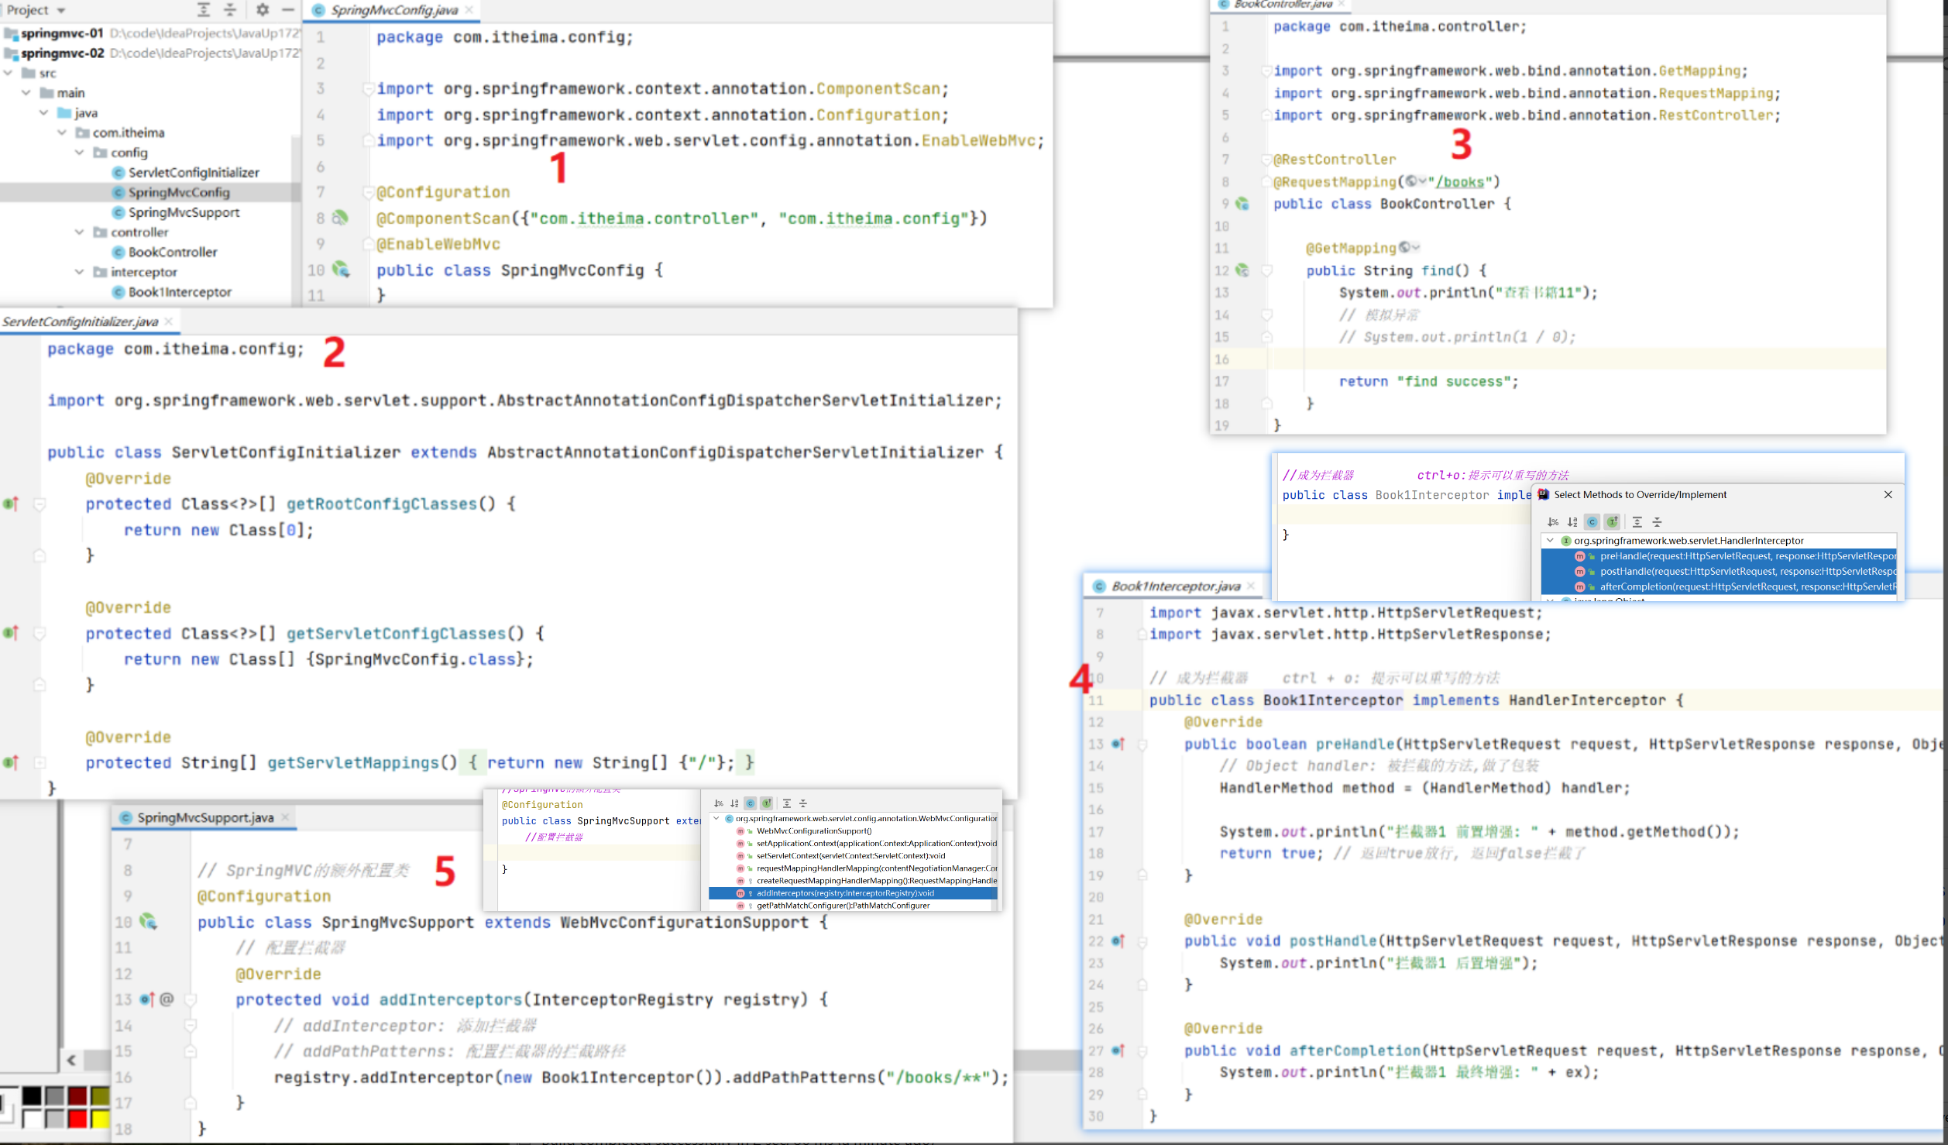Select getPathMatchConfigurer method in the list
This screenshot has height=1145, width=1948.
tap(852, 906)
